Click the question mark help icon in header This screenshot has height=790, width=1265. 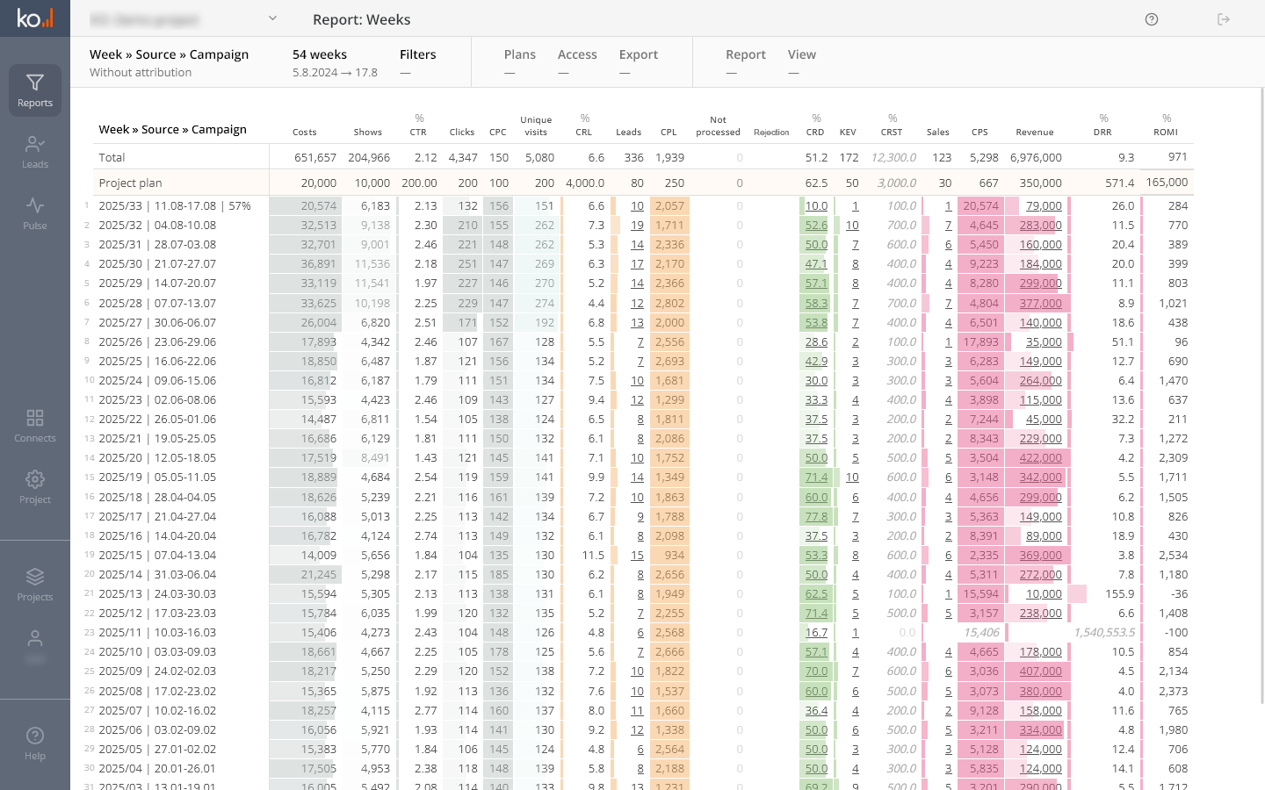pyautogui.click(x=1152, y=19)
